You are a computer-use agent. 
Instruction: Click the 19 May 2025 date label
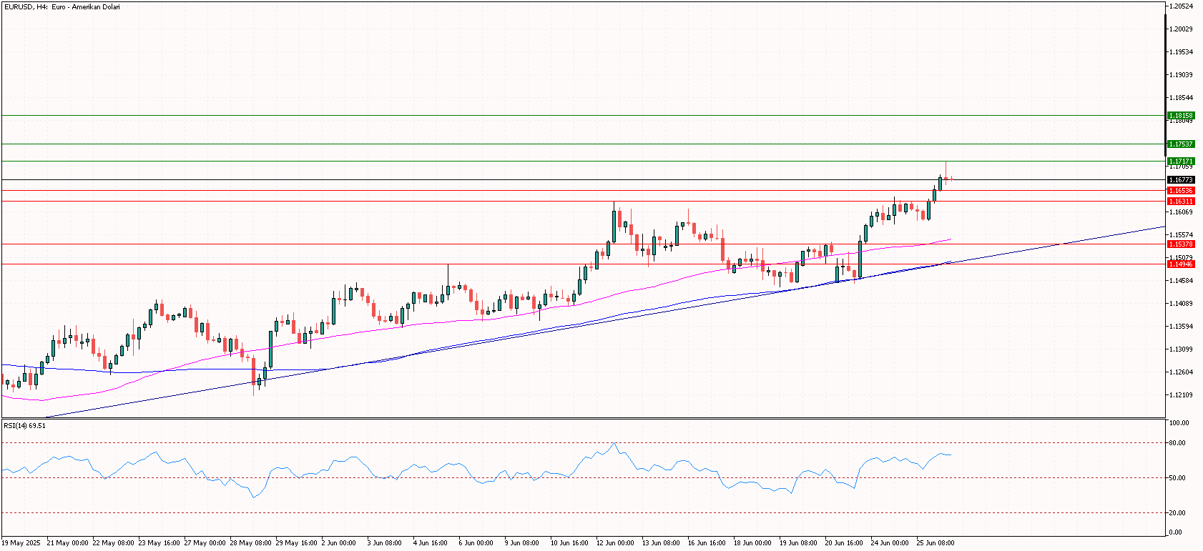click(x=21, y=543)
